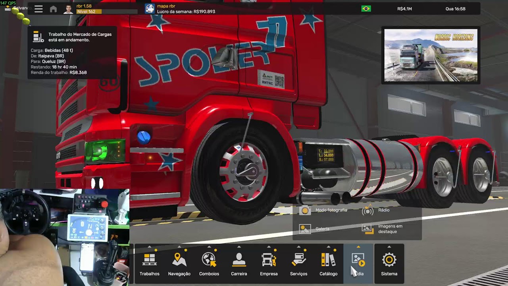Open the mapa rbr company logo
Viewport: 508px width, 286px height.
pyautogui.click(x=150, y=9)
